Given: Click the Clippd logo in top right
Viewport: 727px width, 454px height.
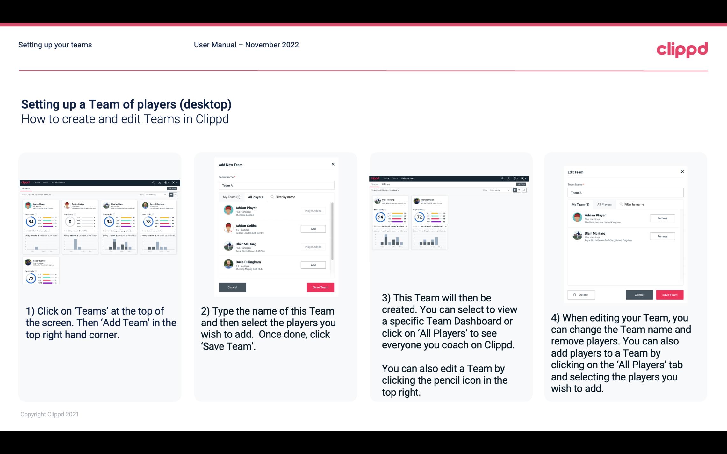Looking at the screenshot, I should pyautogui.click(x=682, y=49).
